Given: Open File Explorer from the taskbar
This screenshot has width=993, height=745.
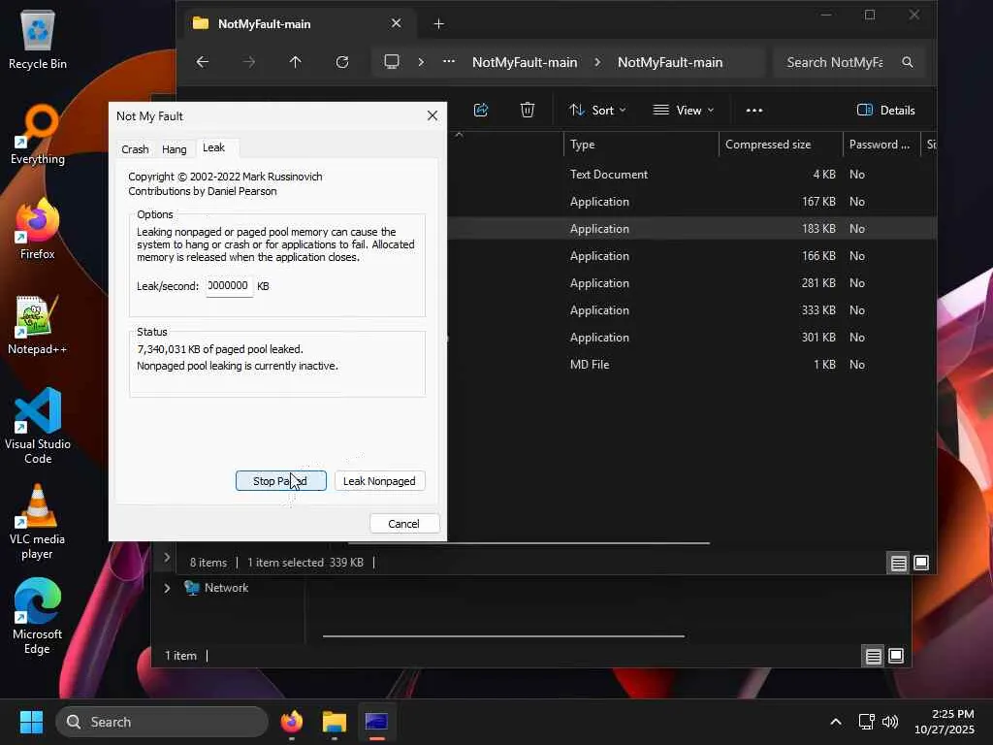Looking at the screenshot, I should click(334, 722).
